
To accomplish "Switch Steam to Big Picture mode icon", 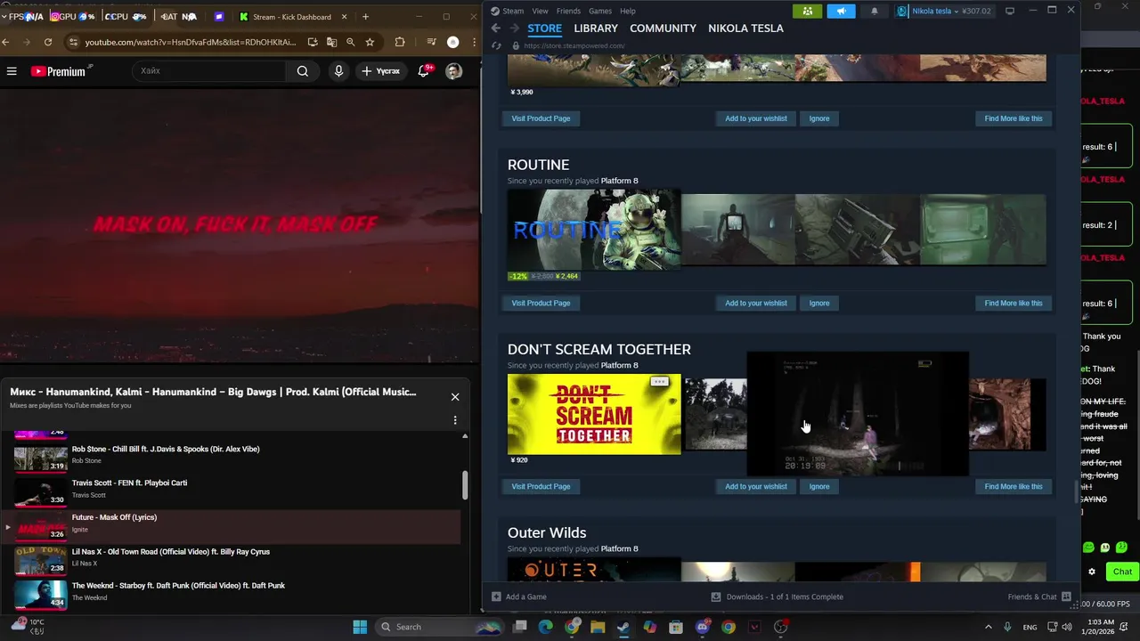I will (x=1009, y=11).
